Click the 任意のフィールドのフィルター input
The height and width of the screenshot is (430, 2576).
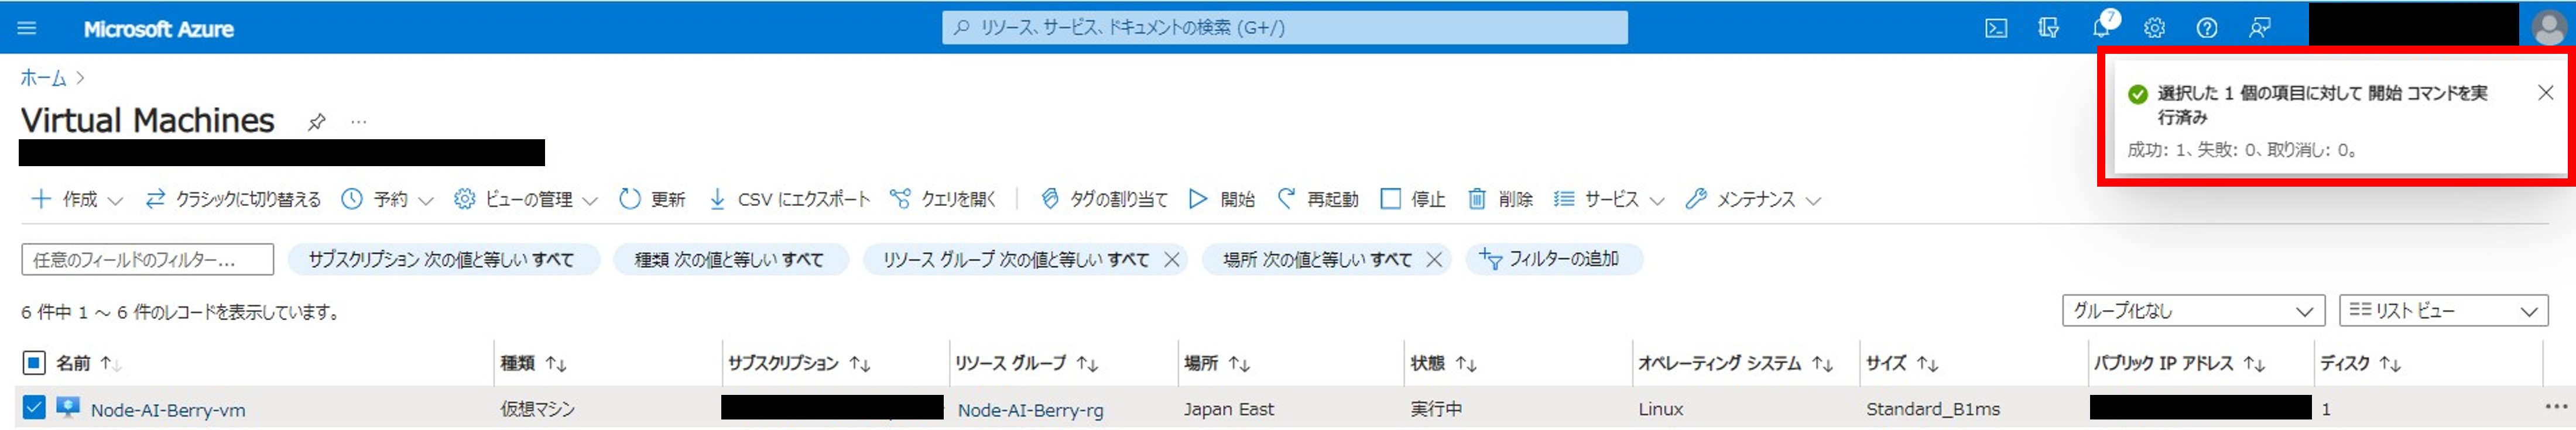(x=147, y=259)
